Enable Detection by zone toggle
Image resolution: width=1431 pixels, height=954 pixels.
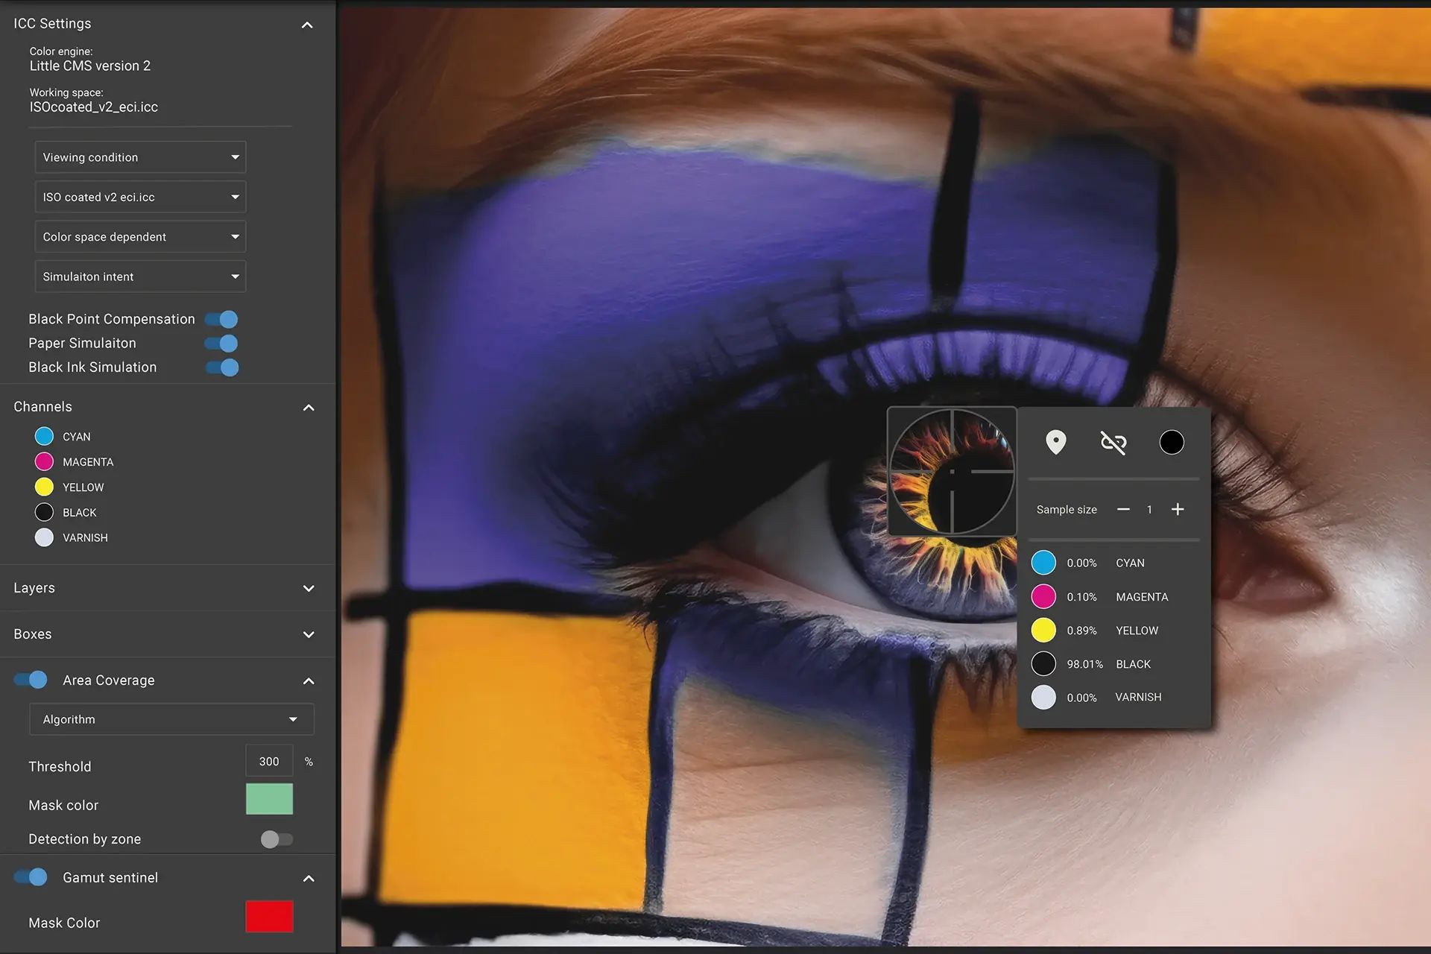(x=277, y=839)
